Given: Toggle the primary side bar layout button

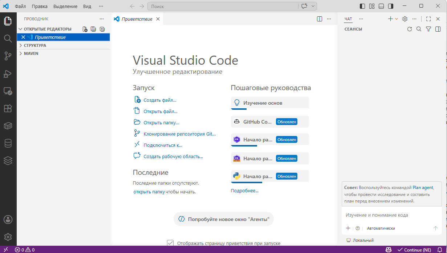Looking at the screenshot, I should 362,6.
